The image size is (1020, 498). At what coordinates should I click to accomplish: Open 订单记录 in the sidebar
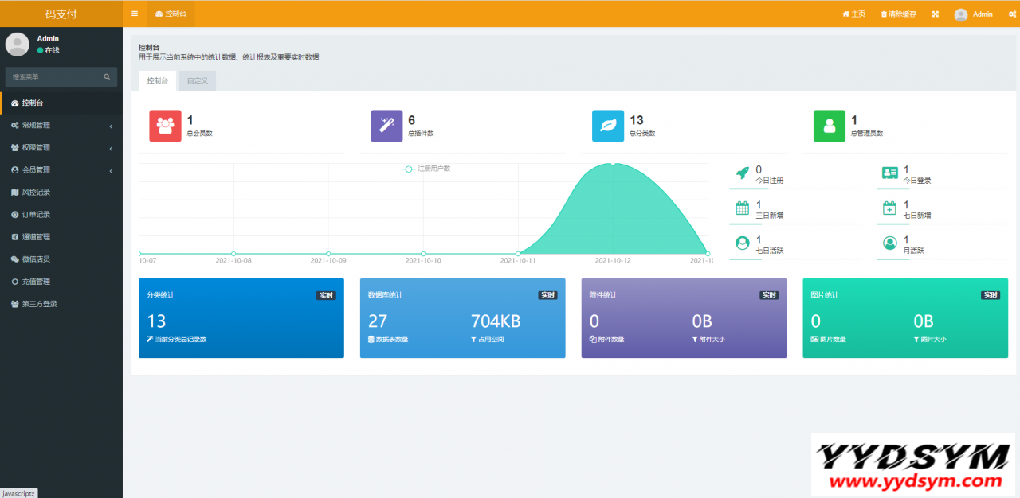pos(36,215)
